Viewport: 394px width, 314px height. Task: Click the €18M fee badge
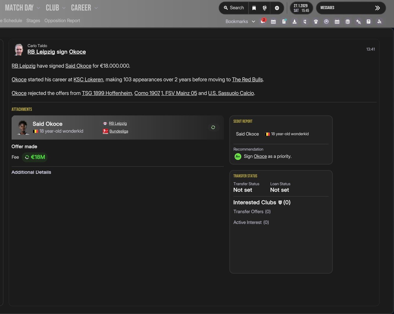click(x=35, y=157)
